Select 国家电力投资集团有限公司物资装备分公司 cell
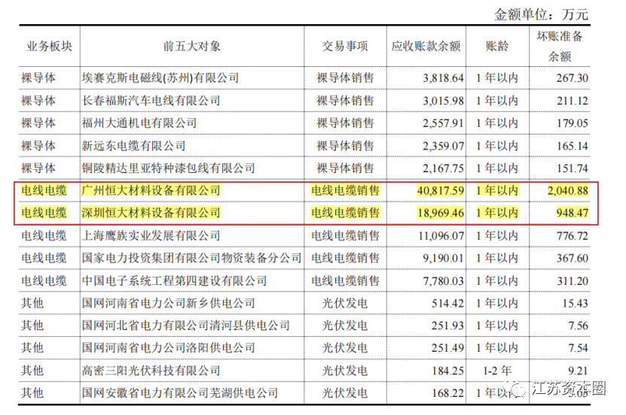The image size is (626, 415). [x=191, y=258]
